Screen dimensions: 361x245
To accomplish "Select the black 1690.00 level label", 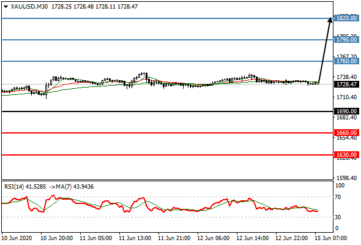I will tap(346, 111).
